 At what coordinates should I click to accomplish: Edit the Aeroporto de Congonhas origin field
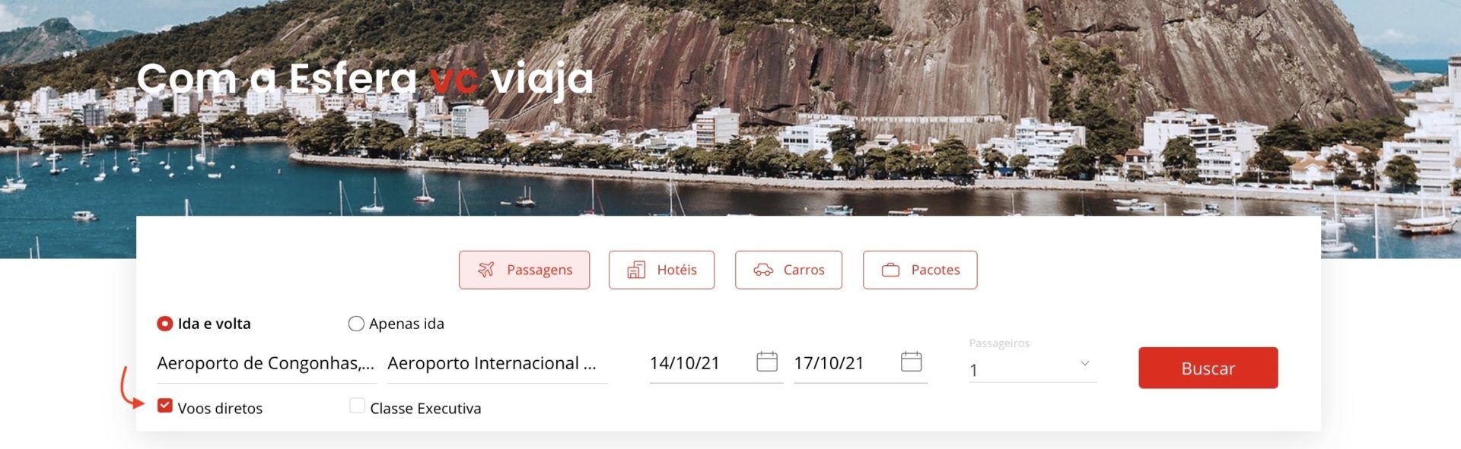[266, 363]
